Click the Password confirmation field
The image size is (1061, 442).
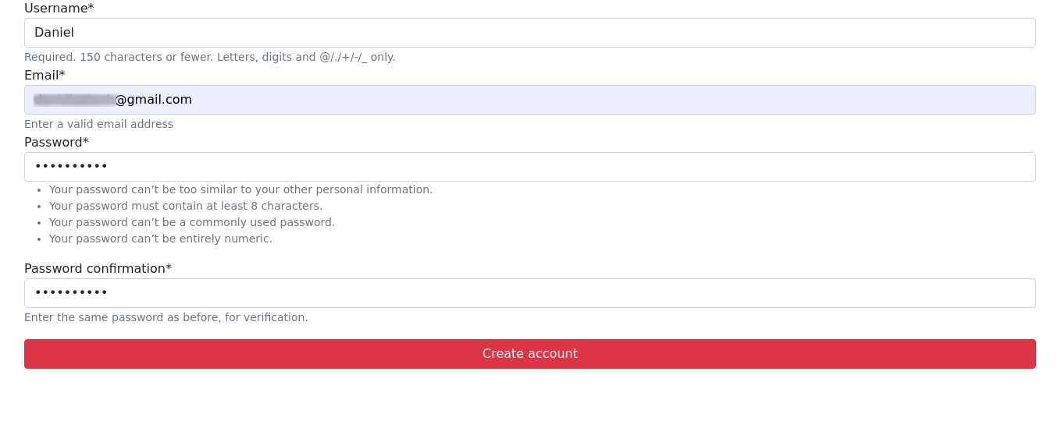[529, 293]
